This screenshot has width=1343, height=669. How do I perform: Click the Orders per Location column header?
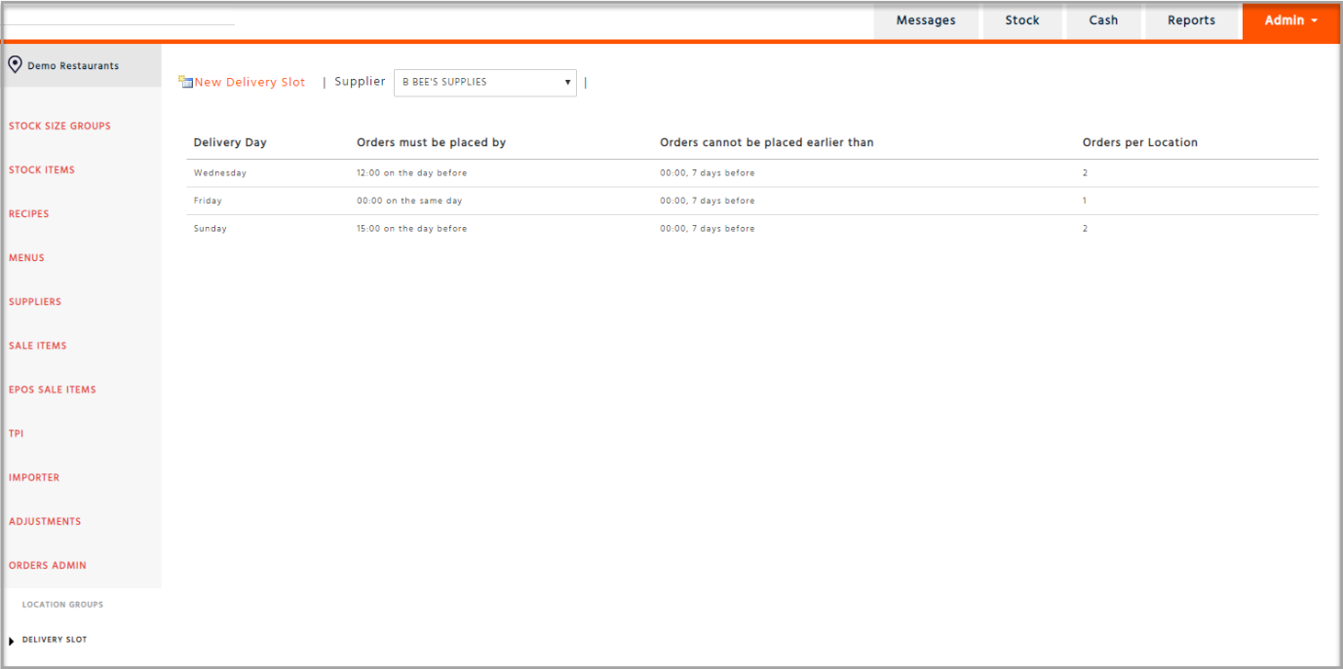point(1140,142)
